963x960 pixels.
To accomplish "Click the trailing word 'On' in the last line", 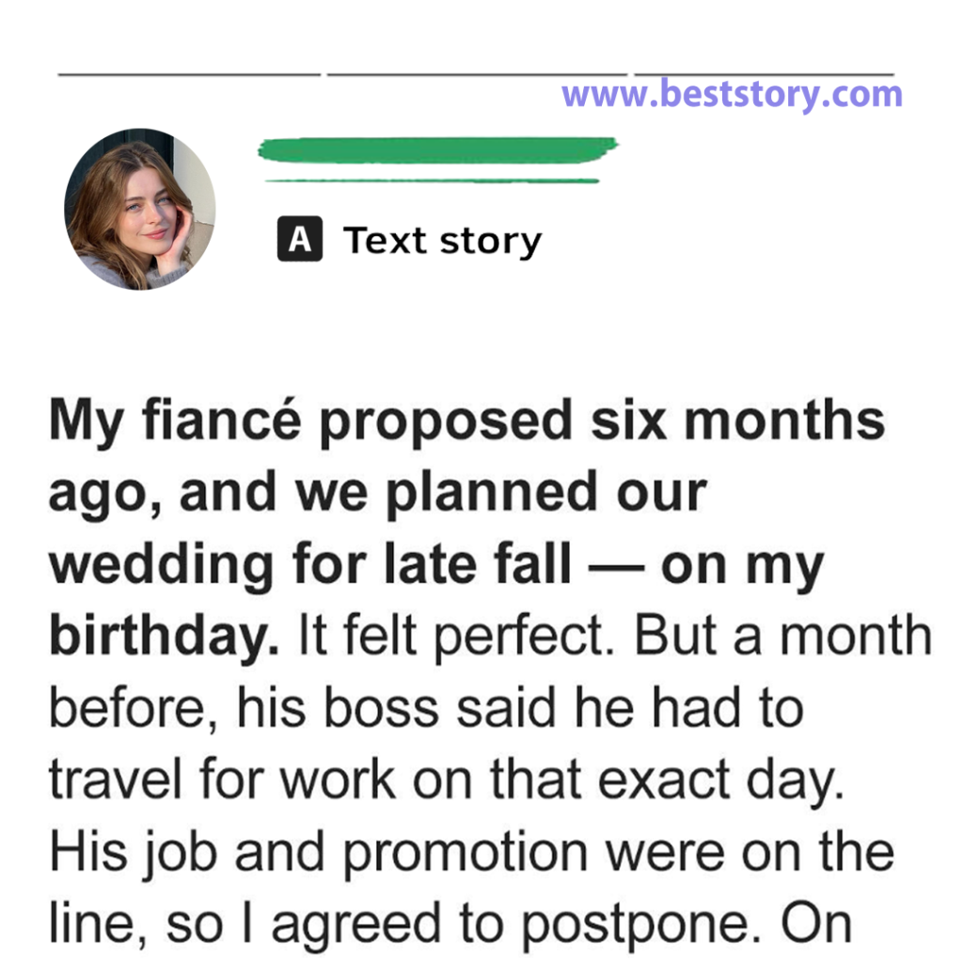I will (x=816, y=923).
